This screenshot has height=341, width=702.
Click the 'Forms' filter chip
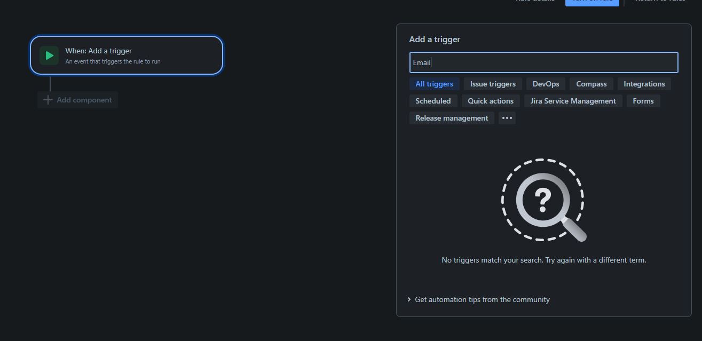tap(643, 101)
